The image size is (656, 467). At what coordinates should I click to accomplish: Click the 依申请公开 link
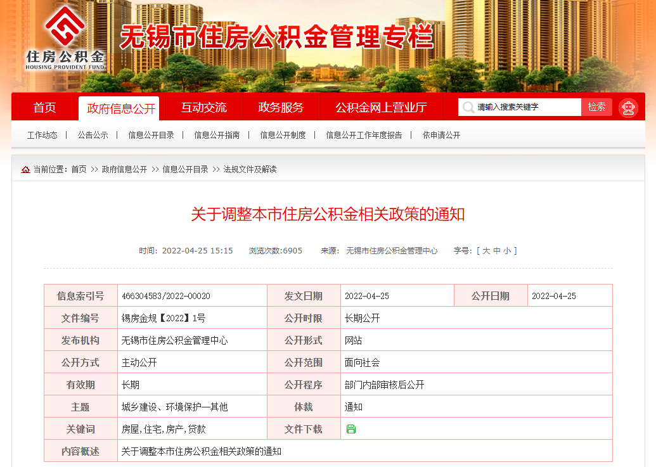pos(441,135)
